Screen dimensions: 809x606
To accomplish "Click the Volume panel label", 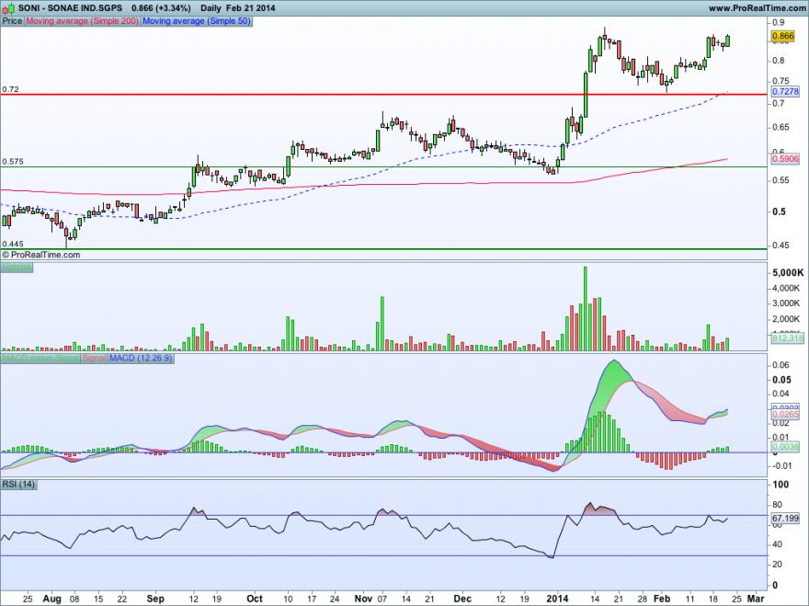I will (18, 266).
